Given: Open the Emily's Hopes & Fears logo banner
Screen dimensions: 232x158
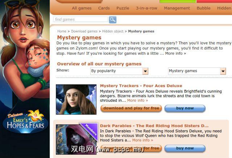Looking at the screenshot, I should pyautogui.click(x=26, y=122).
